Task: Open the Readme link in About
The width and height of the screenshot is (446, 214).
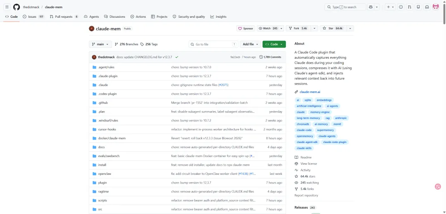Action: [x=303, y=157]
